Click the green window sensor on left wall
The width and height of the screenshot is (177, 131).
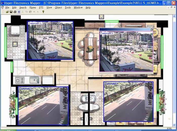6,42
